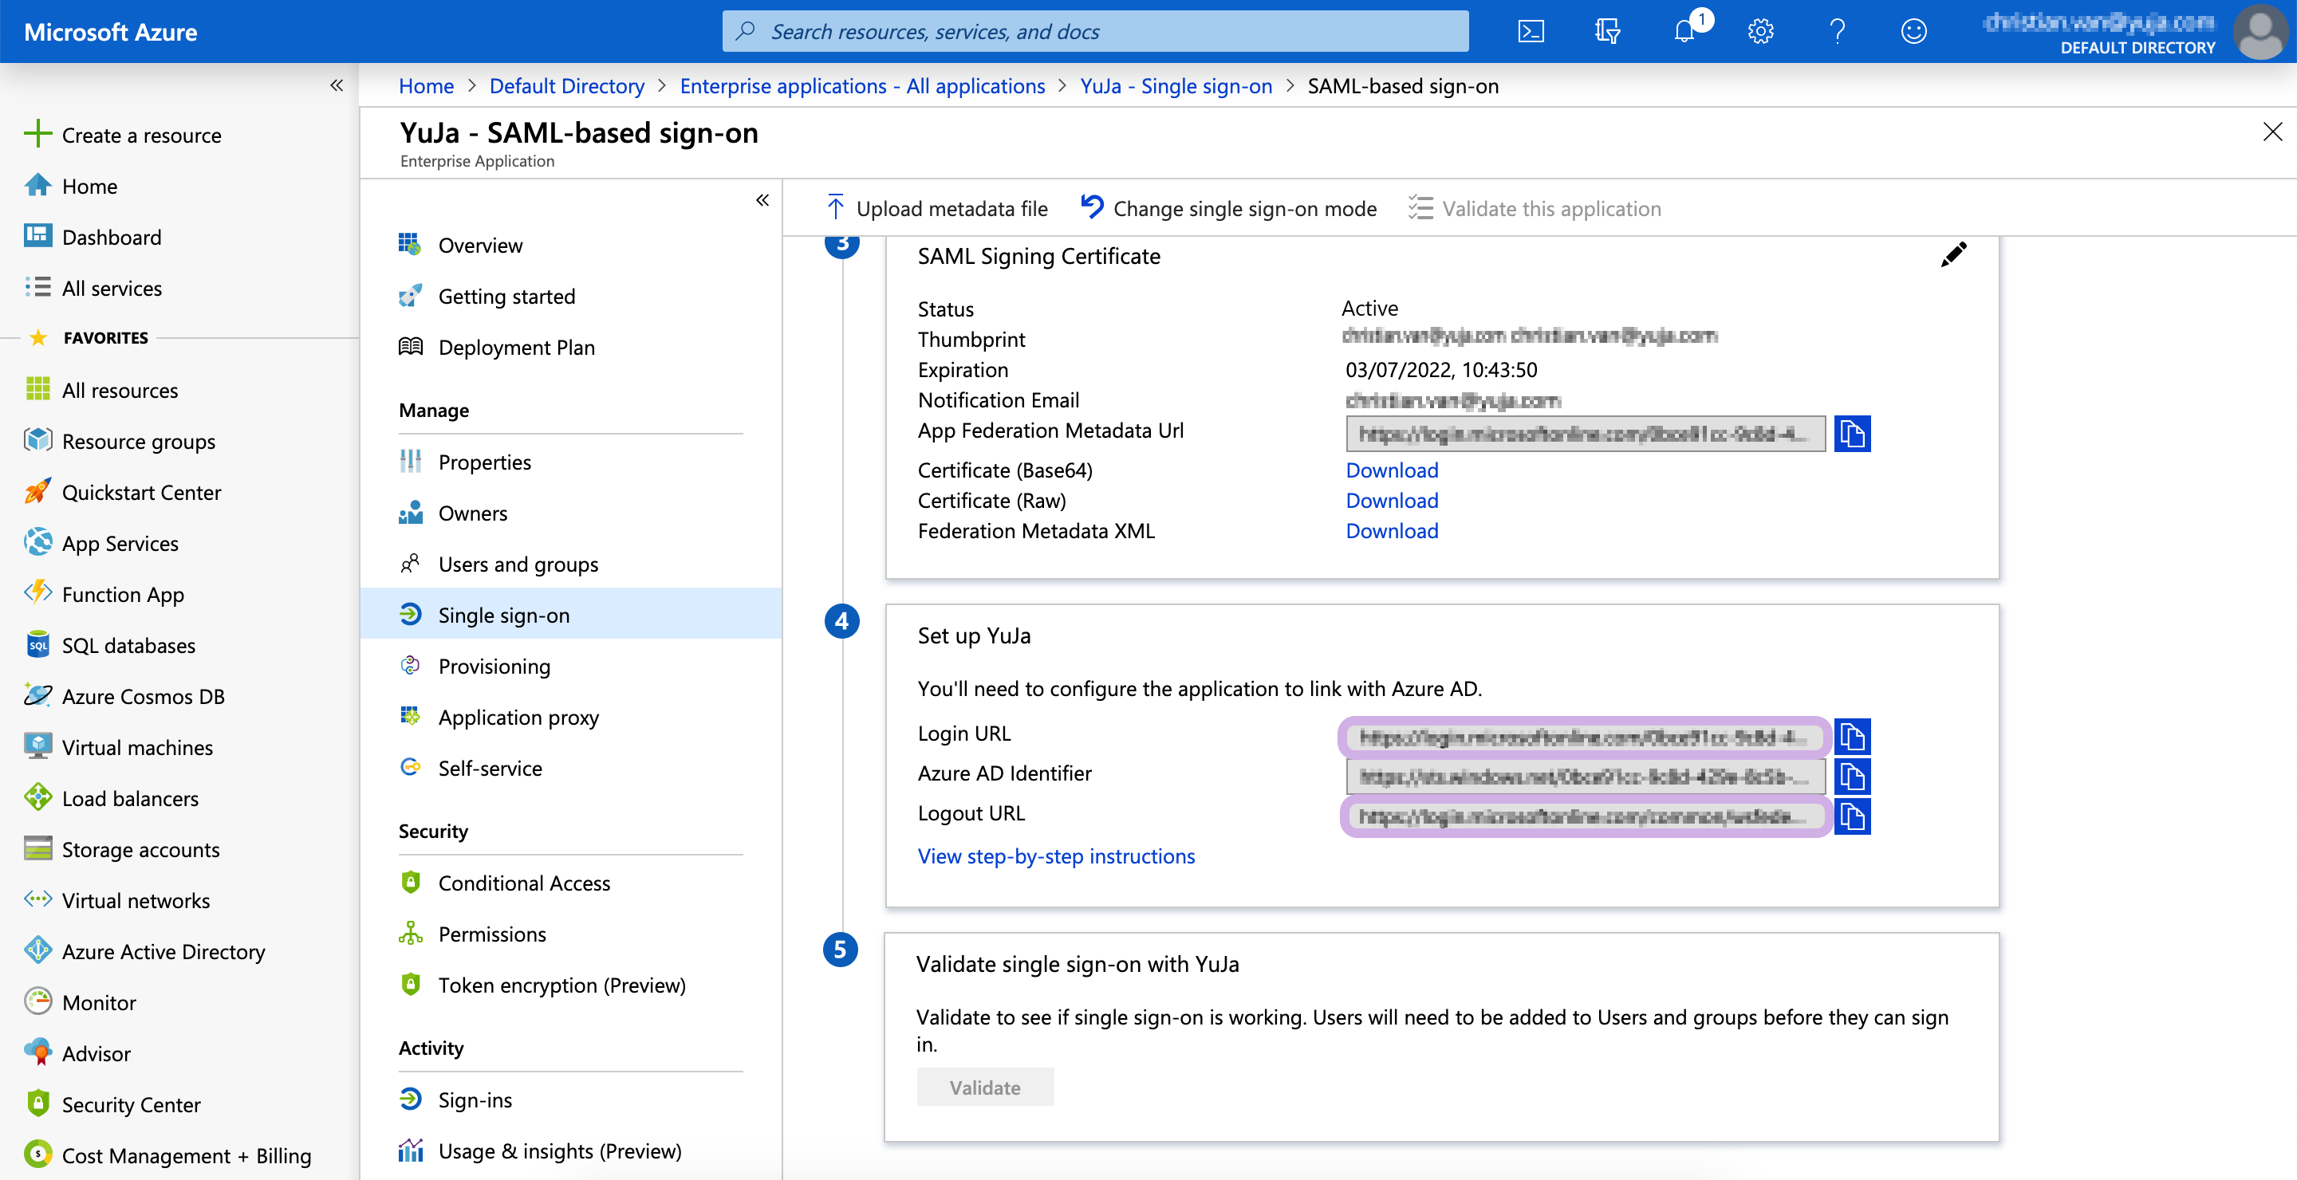
Task: Open the notifications bell icon
Action: click(1684, 32)
